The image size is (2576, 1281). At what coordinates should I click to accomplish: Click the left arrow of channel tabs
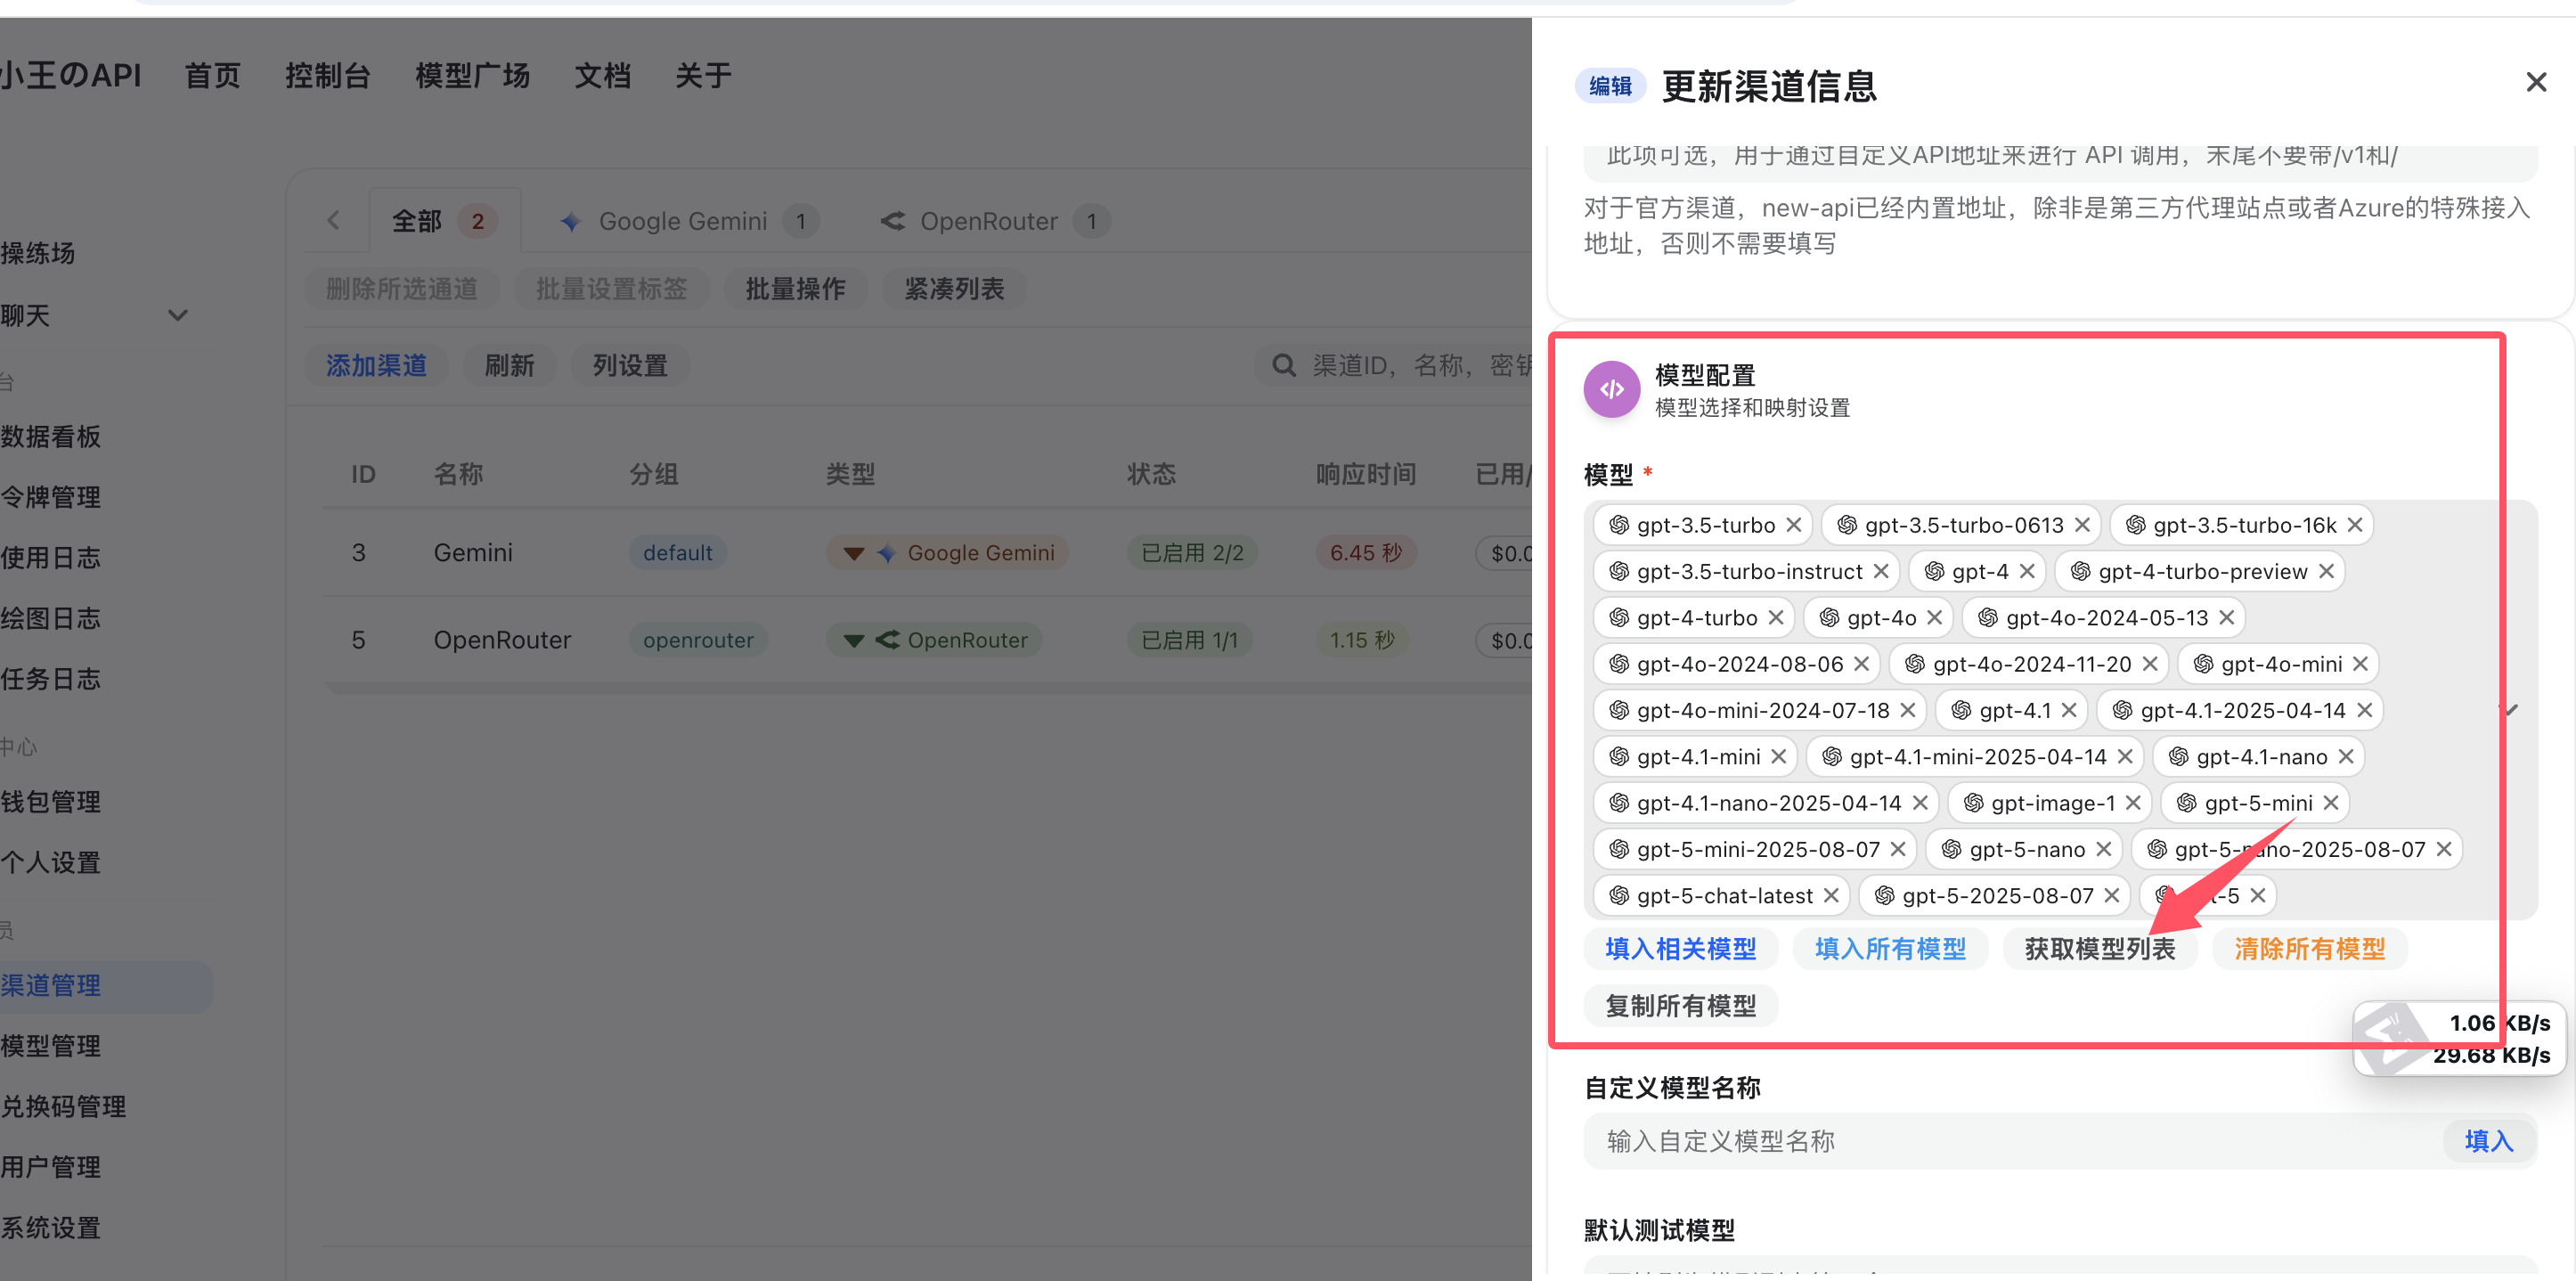[x=334, y=220]
